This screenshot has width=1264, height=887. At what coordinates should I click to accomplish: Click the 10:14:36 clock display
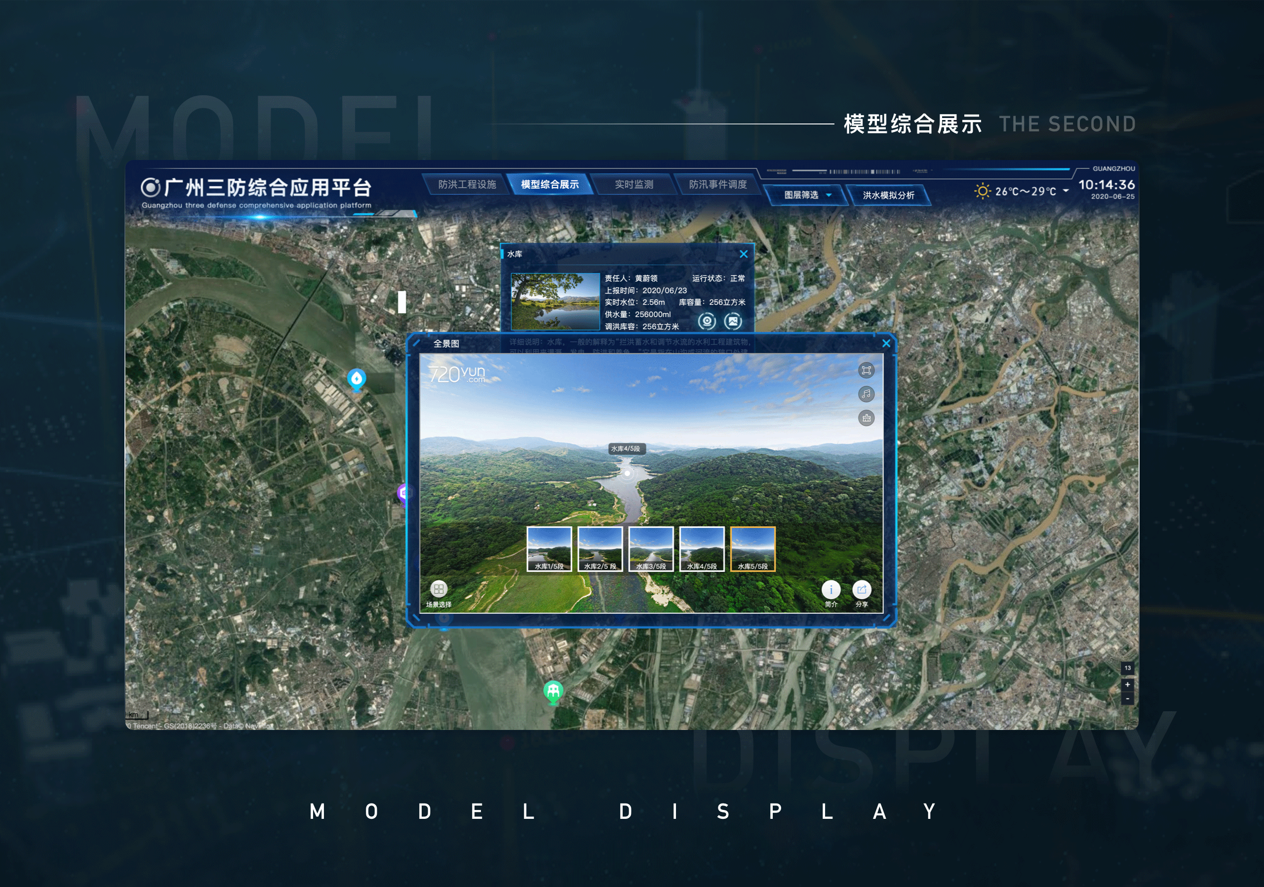tap(1106, 184)
